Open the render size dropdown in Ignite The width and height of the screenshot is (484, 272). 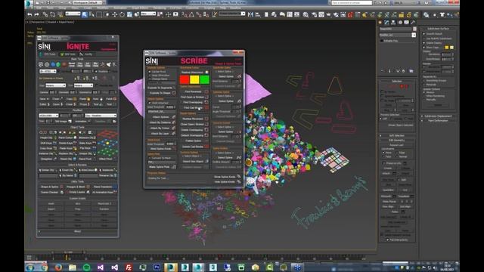pyautogui.click(x=48, y=116)
